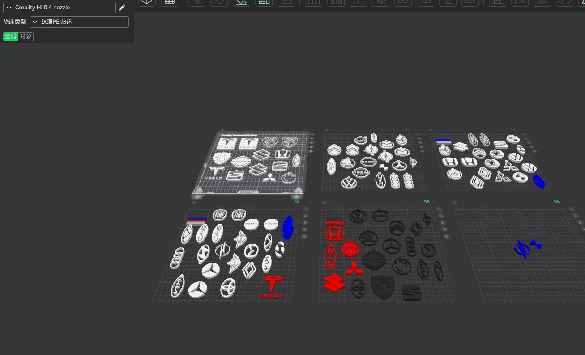Viewport: 585px width, 355px height.
Task: Click the plate label 06
Action: [x=557, y=202]
